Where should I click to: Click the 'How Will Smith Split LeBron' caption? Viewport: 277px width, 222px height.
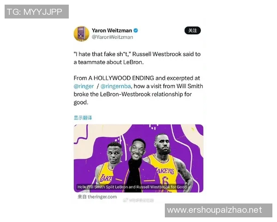pos(132,187)
